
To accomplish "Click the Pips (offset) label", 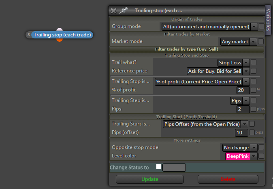I will click(125, 132).
